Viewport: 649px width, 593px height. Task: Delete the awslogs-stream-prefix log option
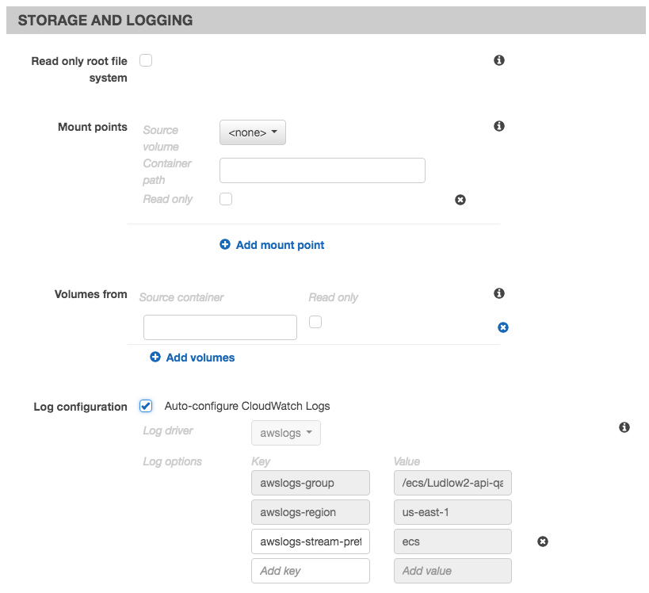[543, 541]
